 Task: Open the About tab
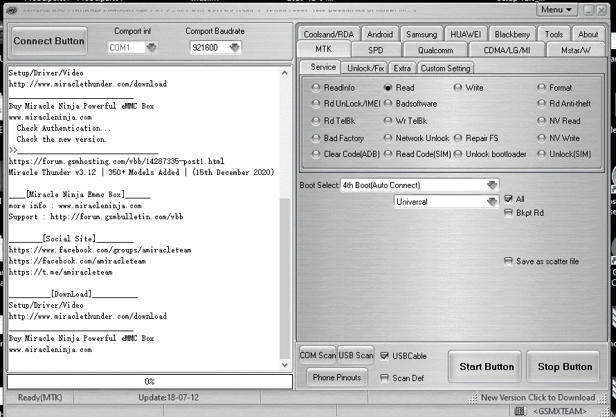[588, 34]
